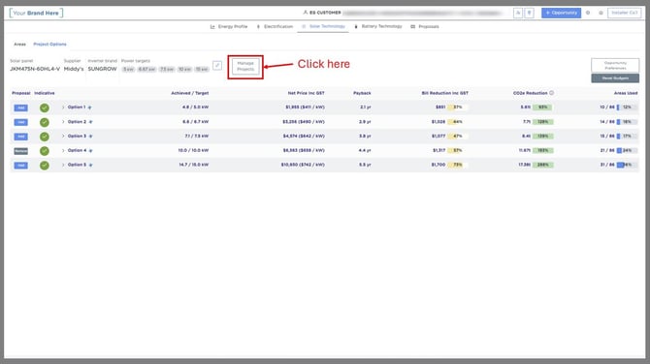Image resolution: width=650 pixels, height=364 pixels.
Task: Click the location pin icon button in header
Action: click(x=530, y=13)
